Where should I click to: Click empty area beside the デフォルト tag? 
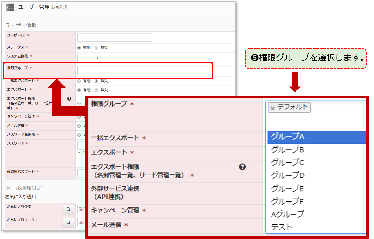pyautogui.click(x=338, y=108)
